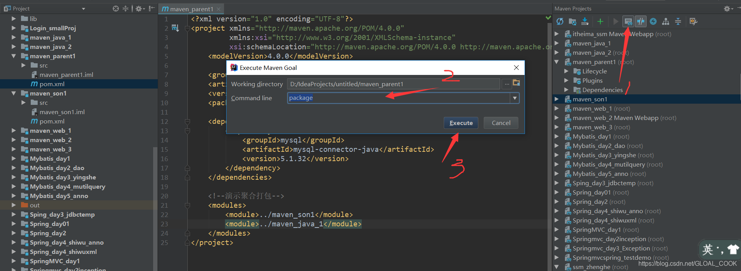
Task: Click Run Maven Build play icon
Action: click(615, 21)
